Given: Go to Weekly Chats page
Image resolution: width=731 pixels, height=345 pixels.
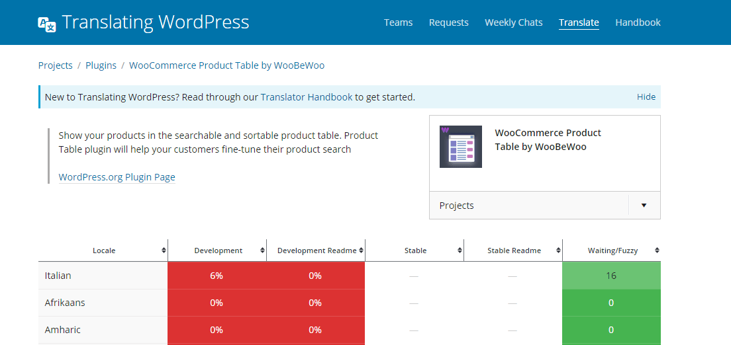Looking at the screenshot, I should click(513, 22).
